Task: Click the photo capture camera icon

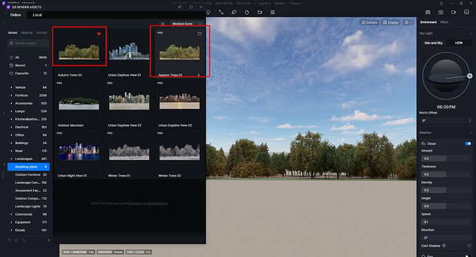Action: 441,12
